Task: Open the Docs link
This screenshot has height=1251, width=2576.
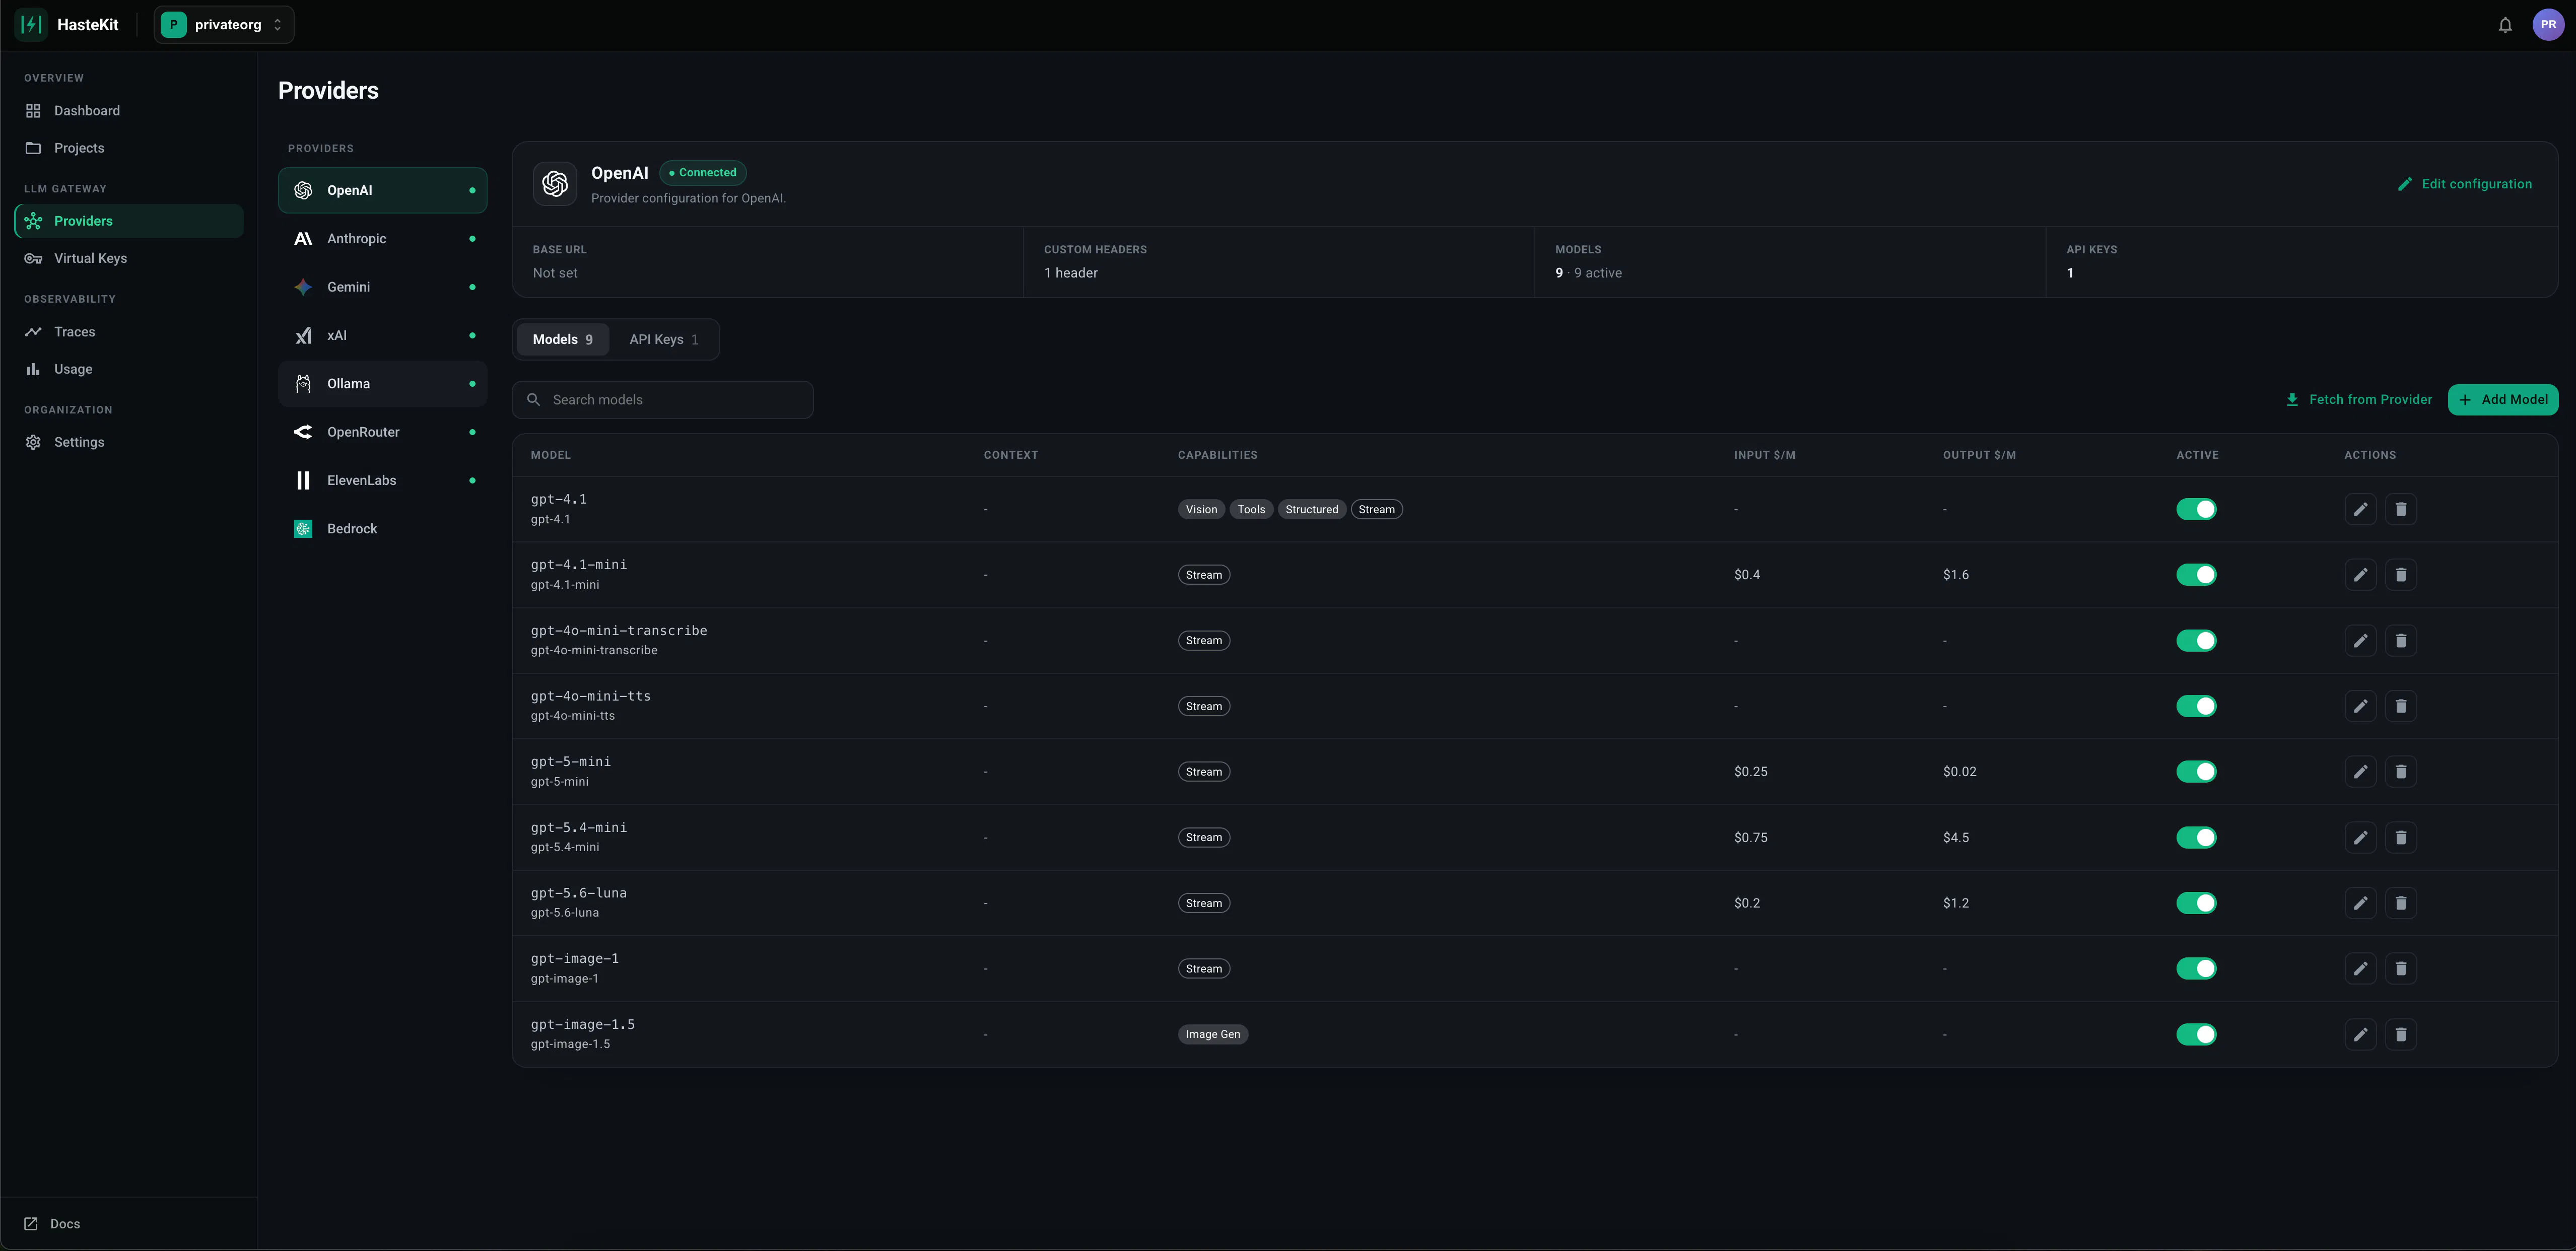Action: click(52, 1224)
